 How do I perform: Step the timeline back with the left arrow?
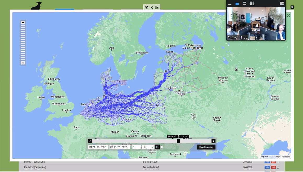click(x=90, y=141)
